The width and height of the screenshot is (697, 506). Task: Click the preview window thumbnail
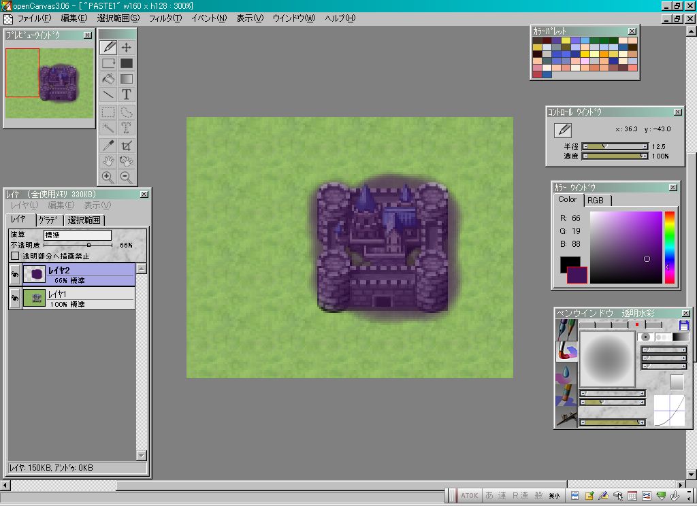[x=49, y=83]
